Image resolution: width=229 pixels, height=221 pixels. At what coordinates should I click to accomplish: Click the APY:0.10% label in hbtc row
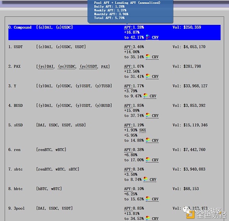134,189
